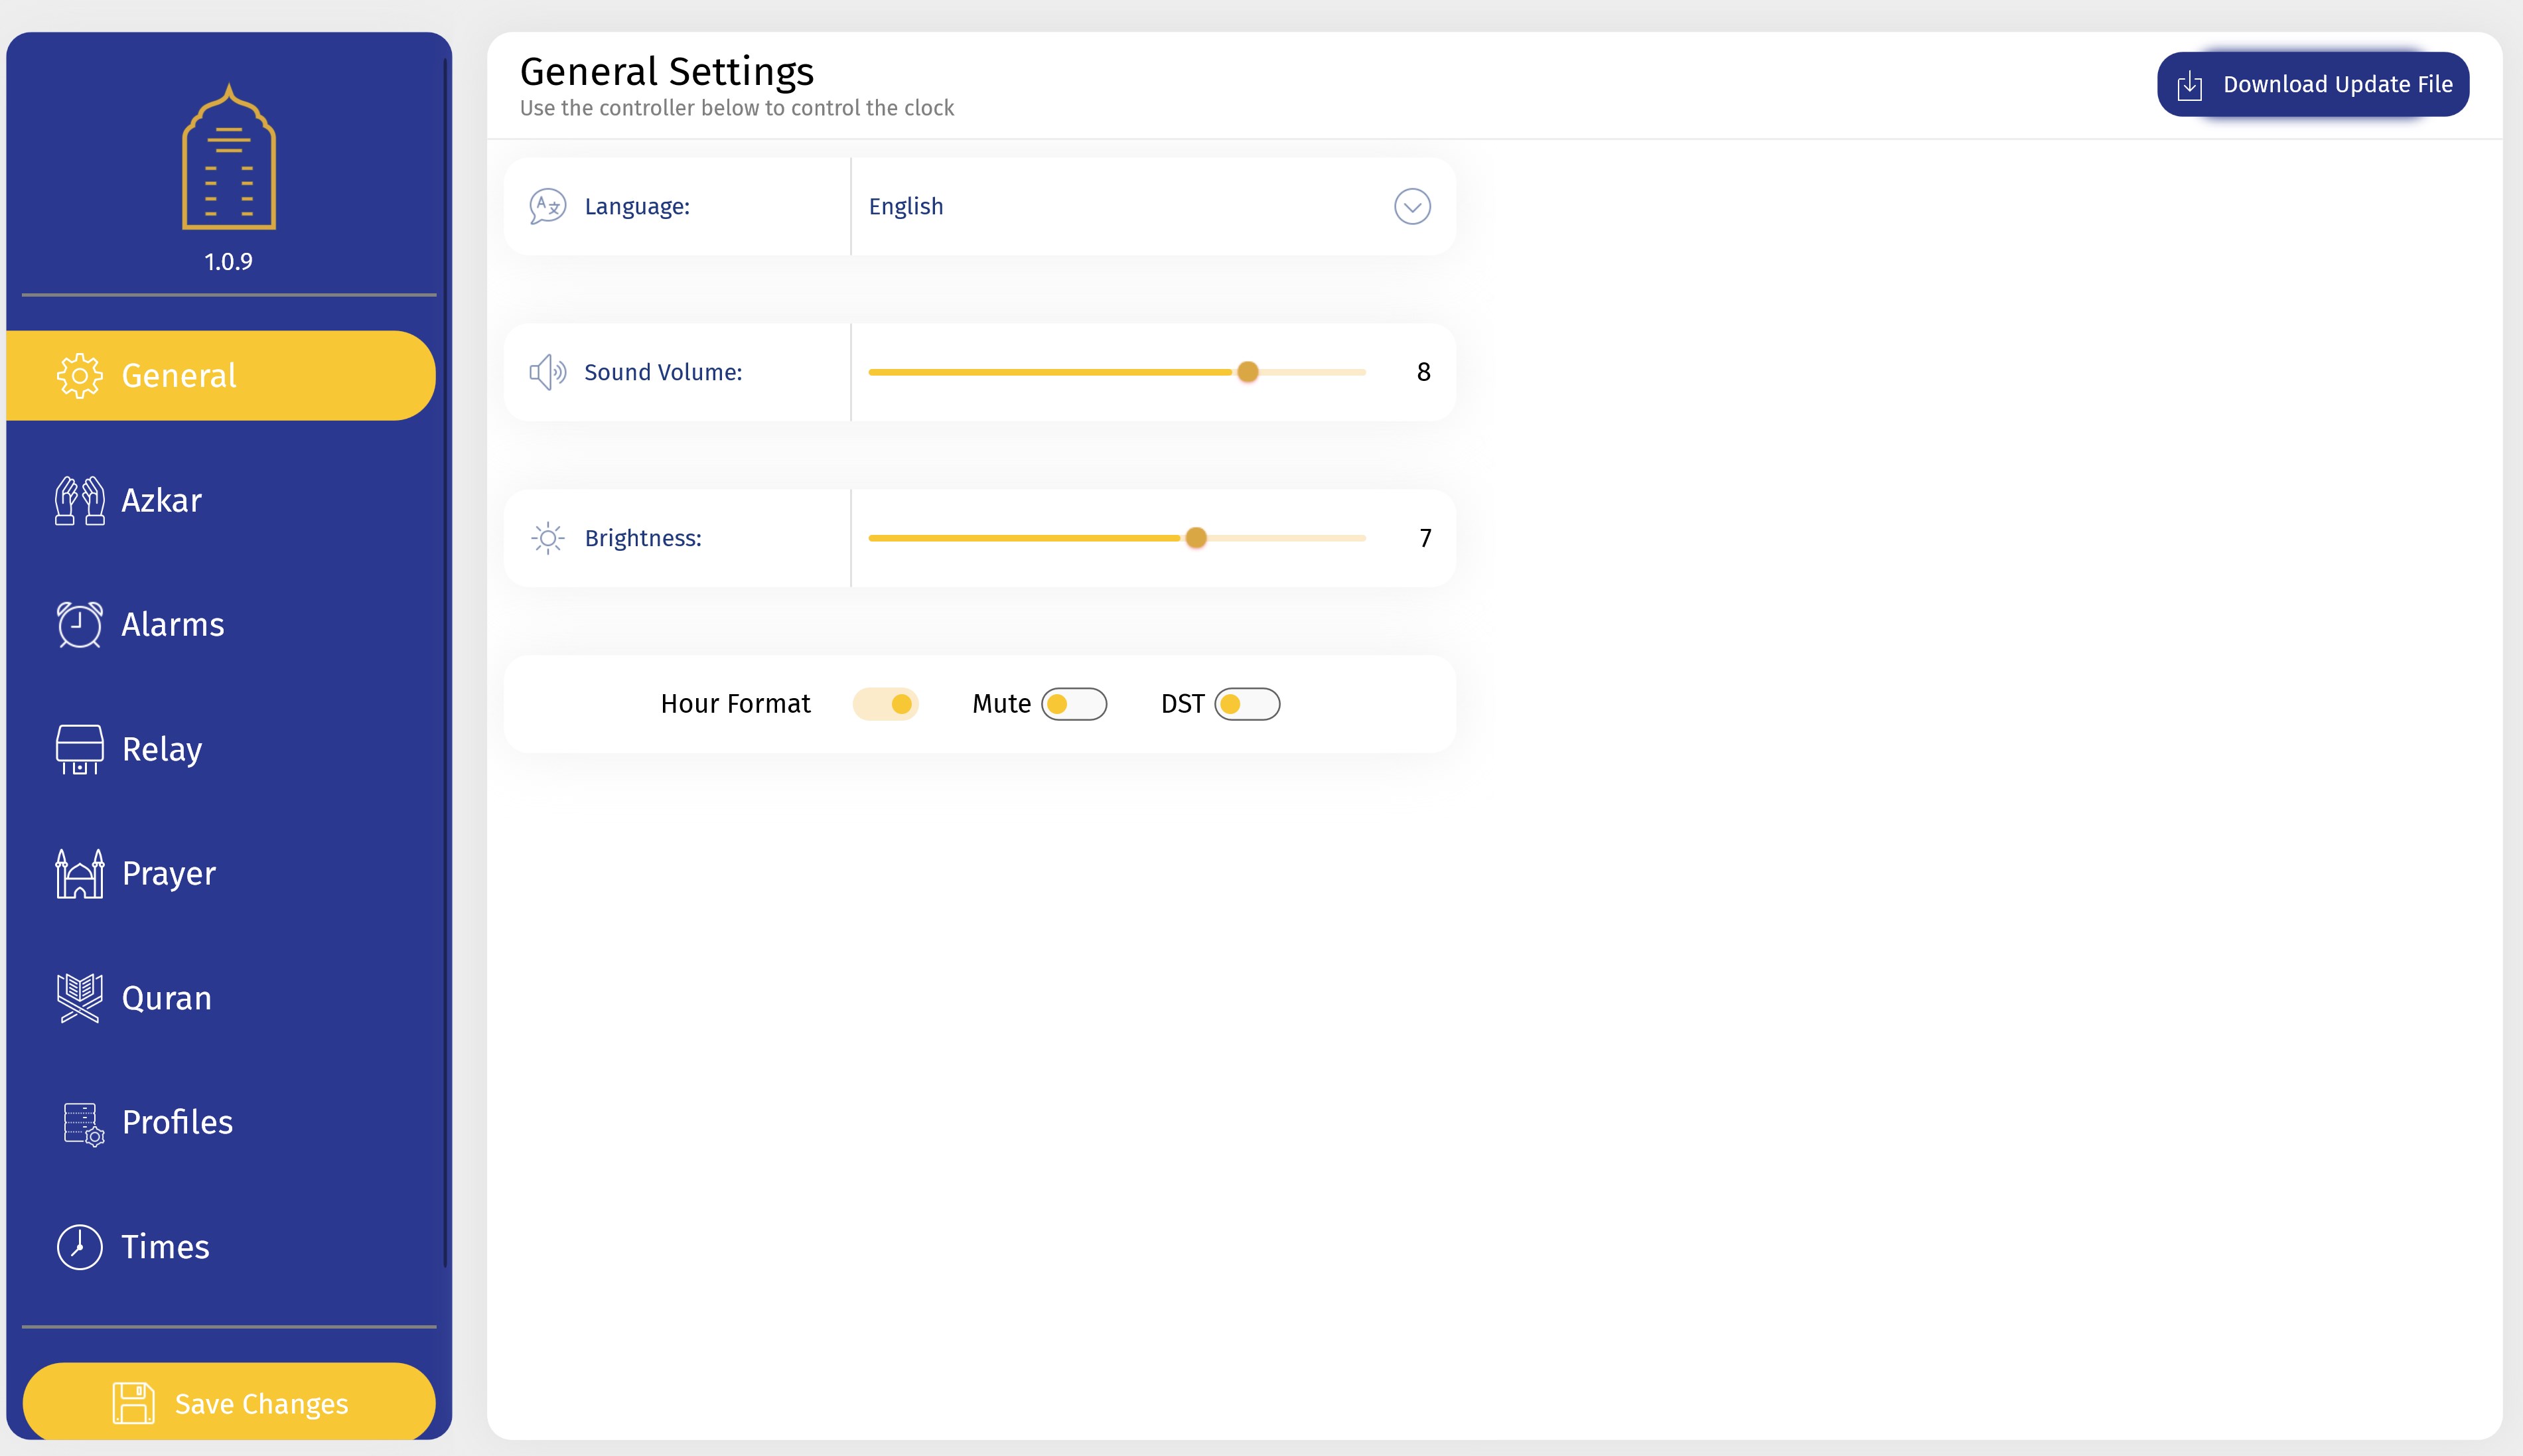
Task: Turn on the DST switch
Action: point(1247,704)
